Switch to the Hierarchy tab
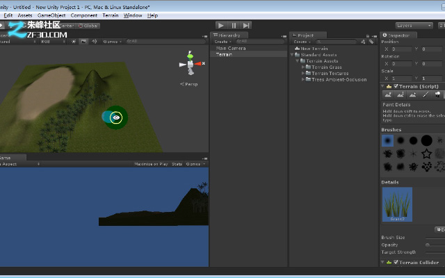 pyautogui.click(x=229, y=35)
